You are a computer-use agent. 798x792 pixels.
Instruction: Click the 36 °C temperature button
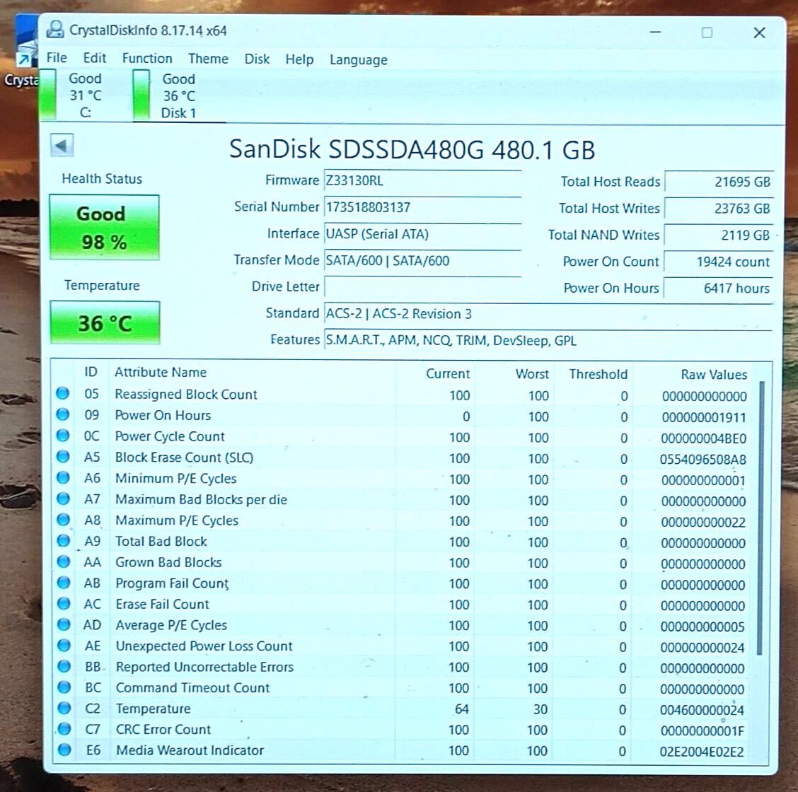(x=105, y=323)
